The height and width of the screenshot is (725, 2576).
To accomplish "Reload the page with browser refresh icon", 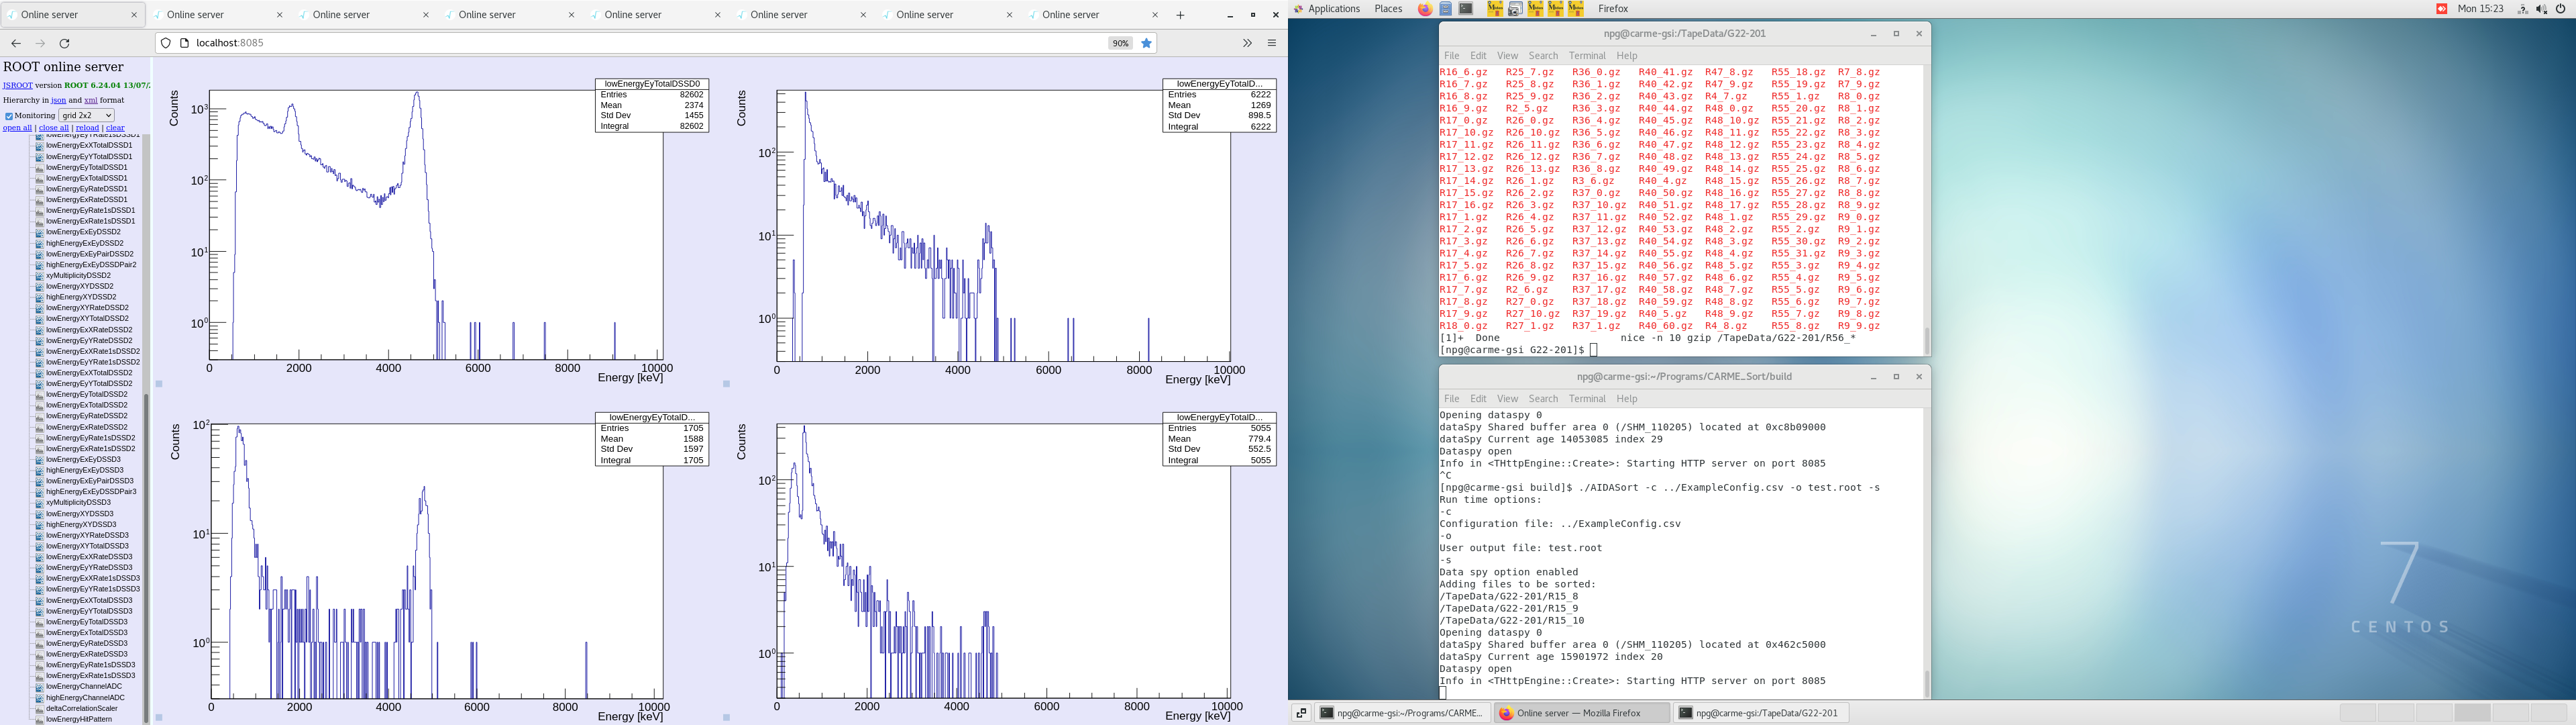I will tap(65, 43).
